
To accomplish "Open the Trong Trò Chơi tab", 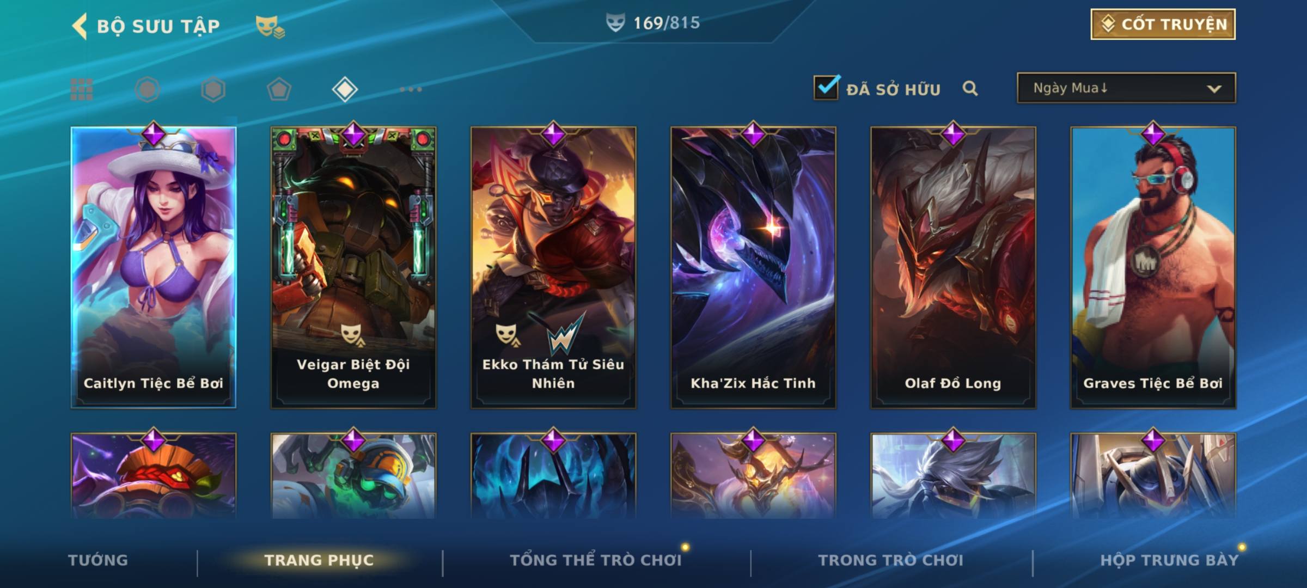I will (890, 560).
